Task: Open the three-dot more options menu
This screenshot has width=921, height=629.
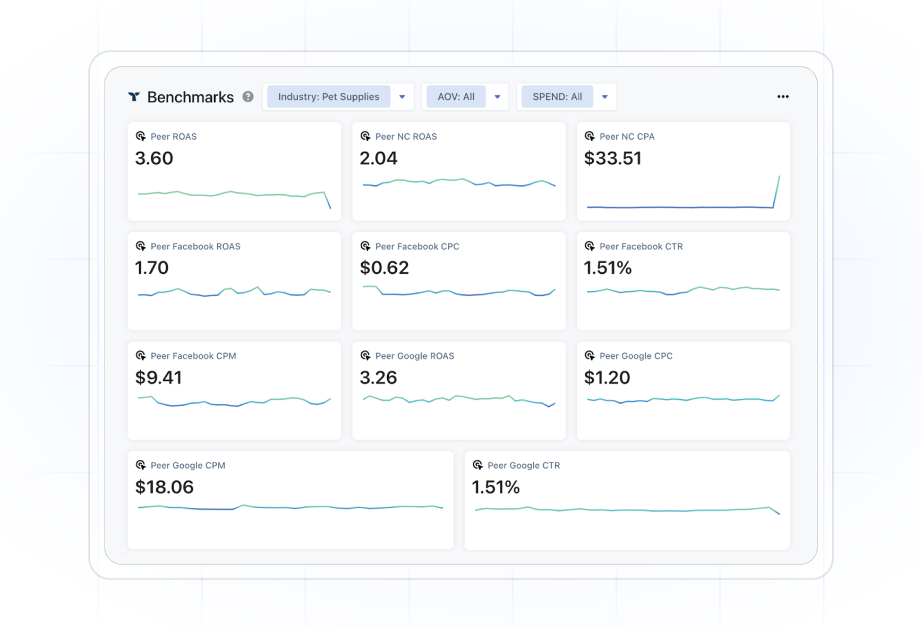Action: tap(782, 97)
